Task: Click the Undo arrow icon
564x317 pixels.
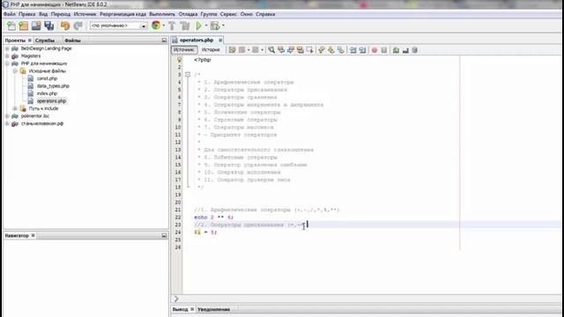Action: pyautogui.click(x=65, y=26)
